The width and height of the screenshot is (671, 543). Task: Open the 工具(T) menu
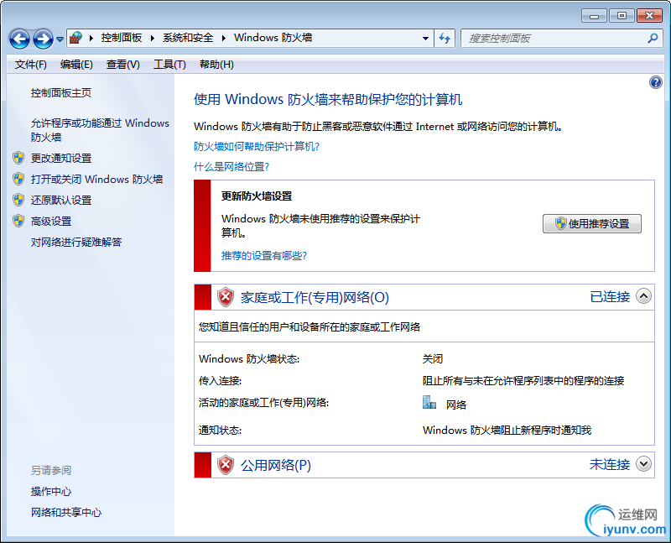170,65
